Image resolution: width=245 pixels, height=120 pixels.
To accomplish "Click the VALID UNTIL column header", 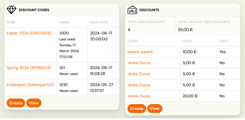I will tap(99, 22).
